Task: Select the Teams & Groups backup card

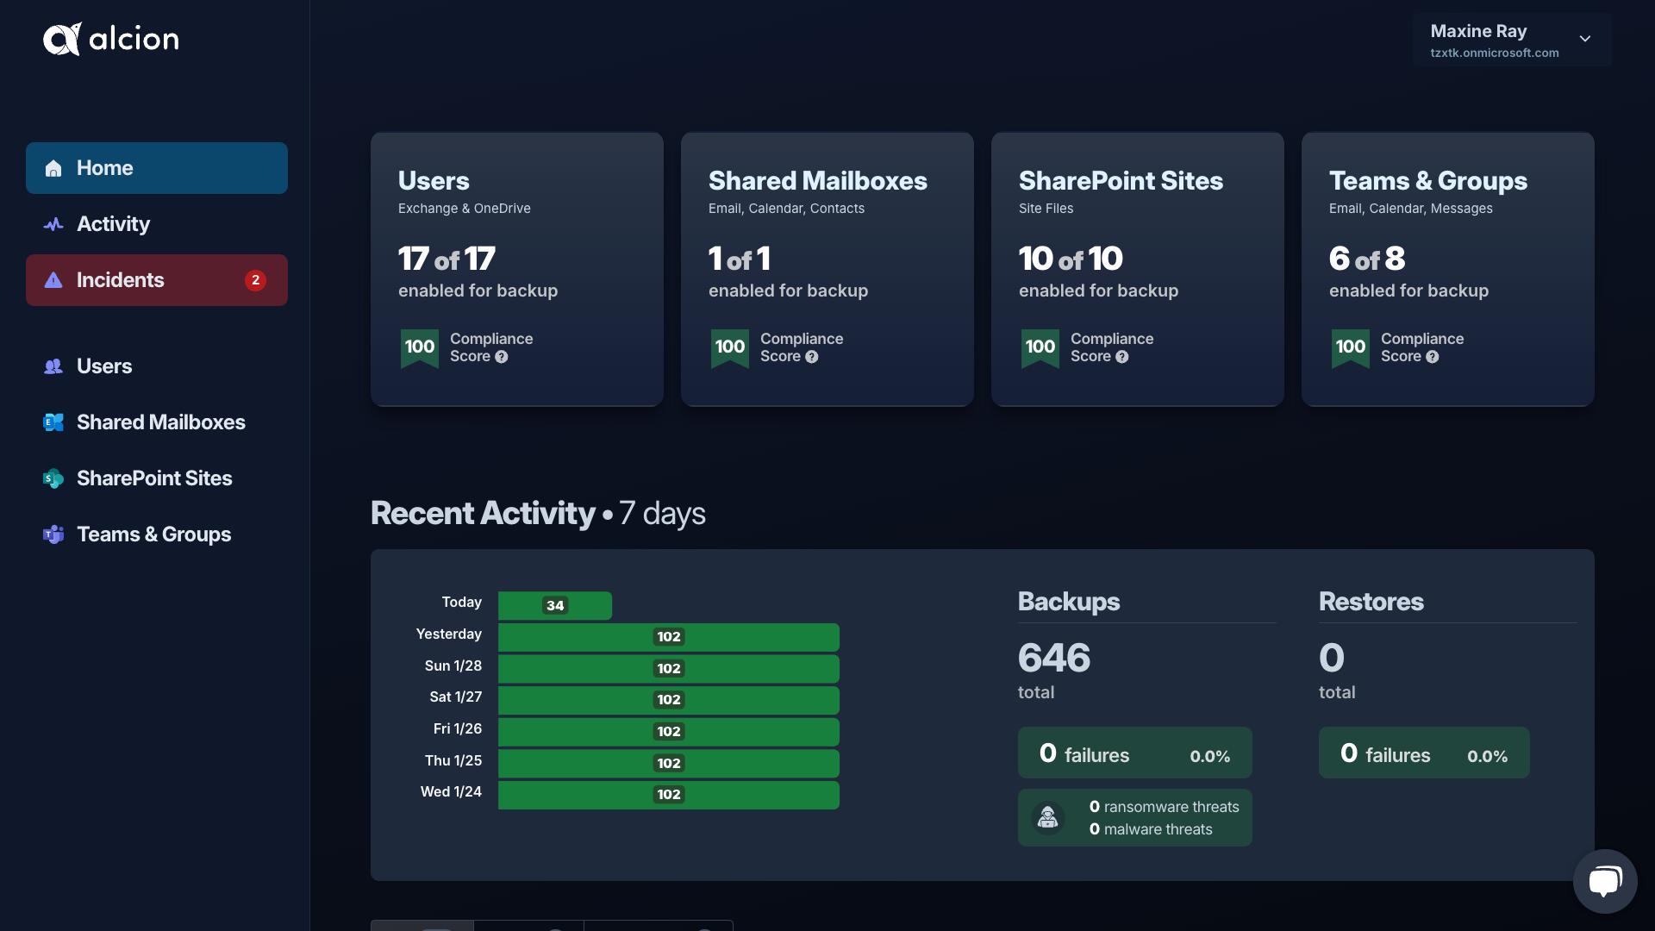Action: coord(1447,270)
